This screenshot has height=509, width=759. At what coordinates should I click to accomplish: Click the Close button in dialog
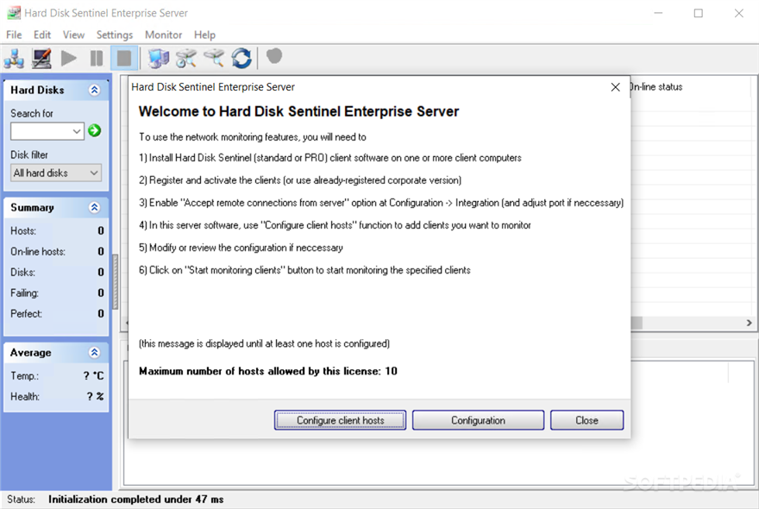click(x=586, y=420)
